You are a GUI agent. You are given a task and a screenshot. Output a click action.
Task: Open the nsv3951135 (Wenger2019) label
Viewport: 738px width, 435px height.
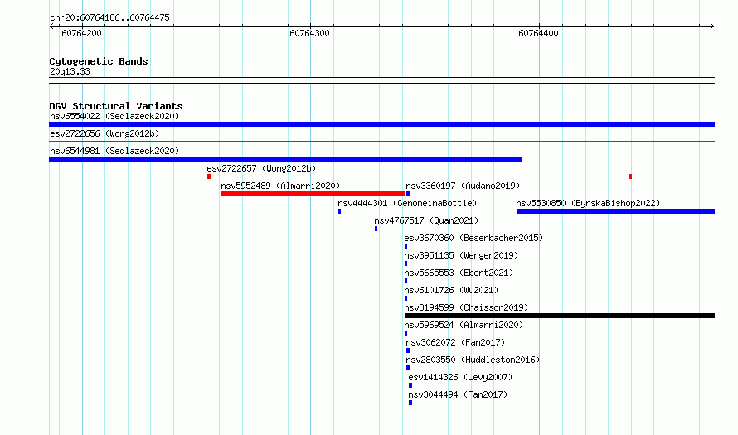[461, 255]
